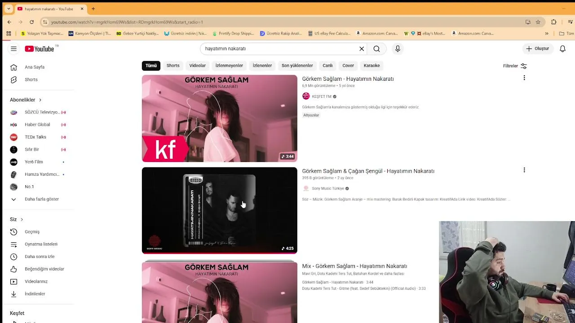Viewport: 575px width, 323px height.
Task: Show more bookmarks with the chevron
Action: (x=547, y=33)
